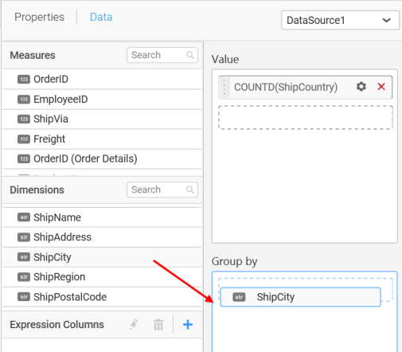Select the EmployeeID measure

pyautogui.click(x=102, y=100)
